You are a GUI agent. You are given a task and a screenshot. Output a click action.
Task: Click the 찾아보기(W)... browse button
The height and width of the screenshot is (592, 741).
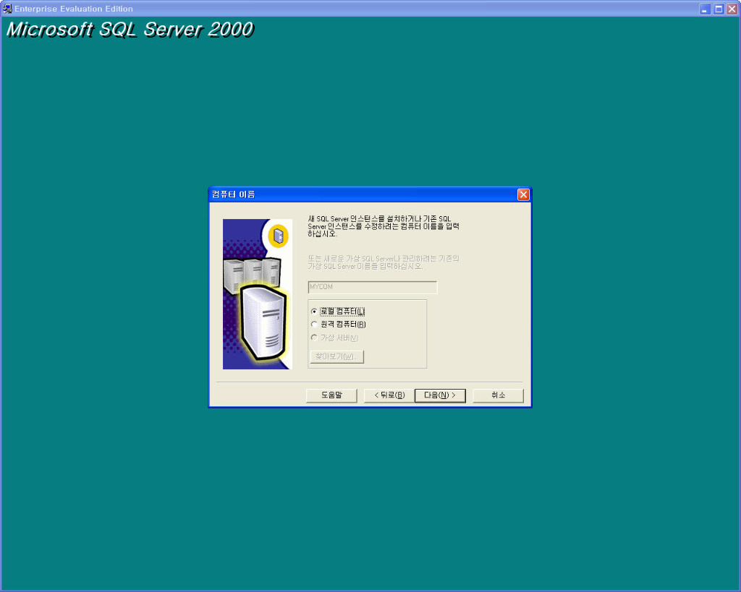tap(337, 356)
